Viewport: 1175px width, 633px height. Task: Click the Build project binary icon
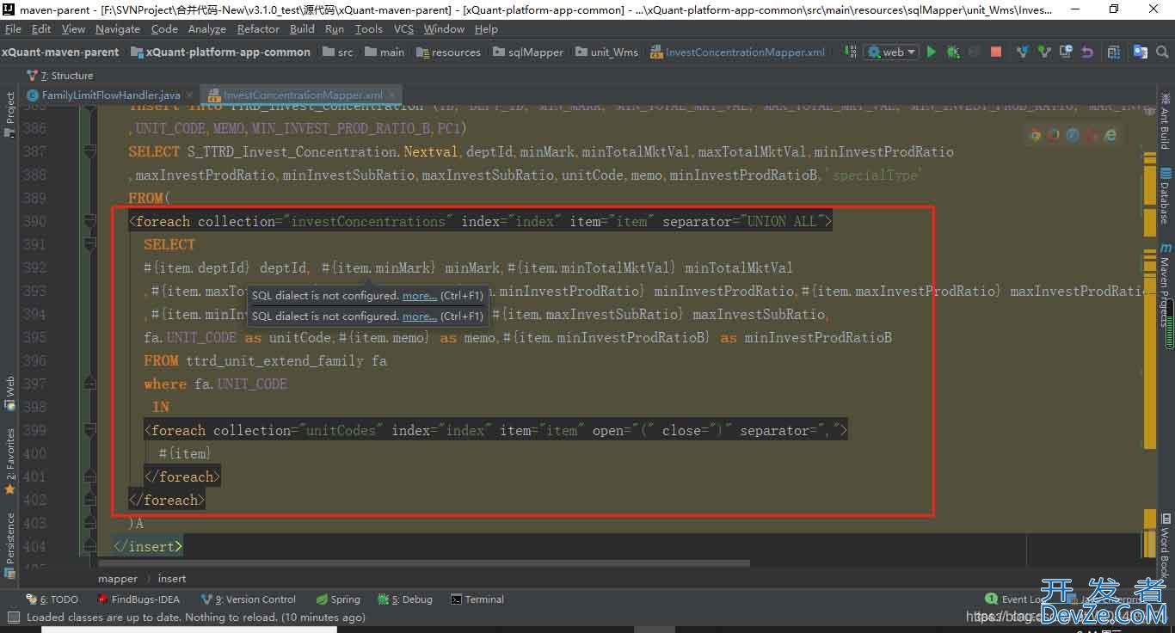pyautogui.click(x=852, y=52)
